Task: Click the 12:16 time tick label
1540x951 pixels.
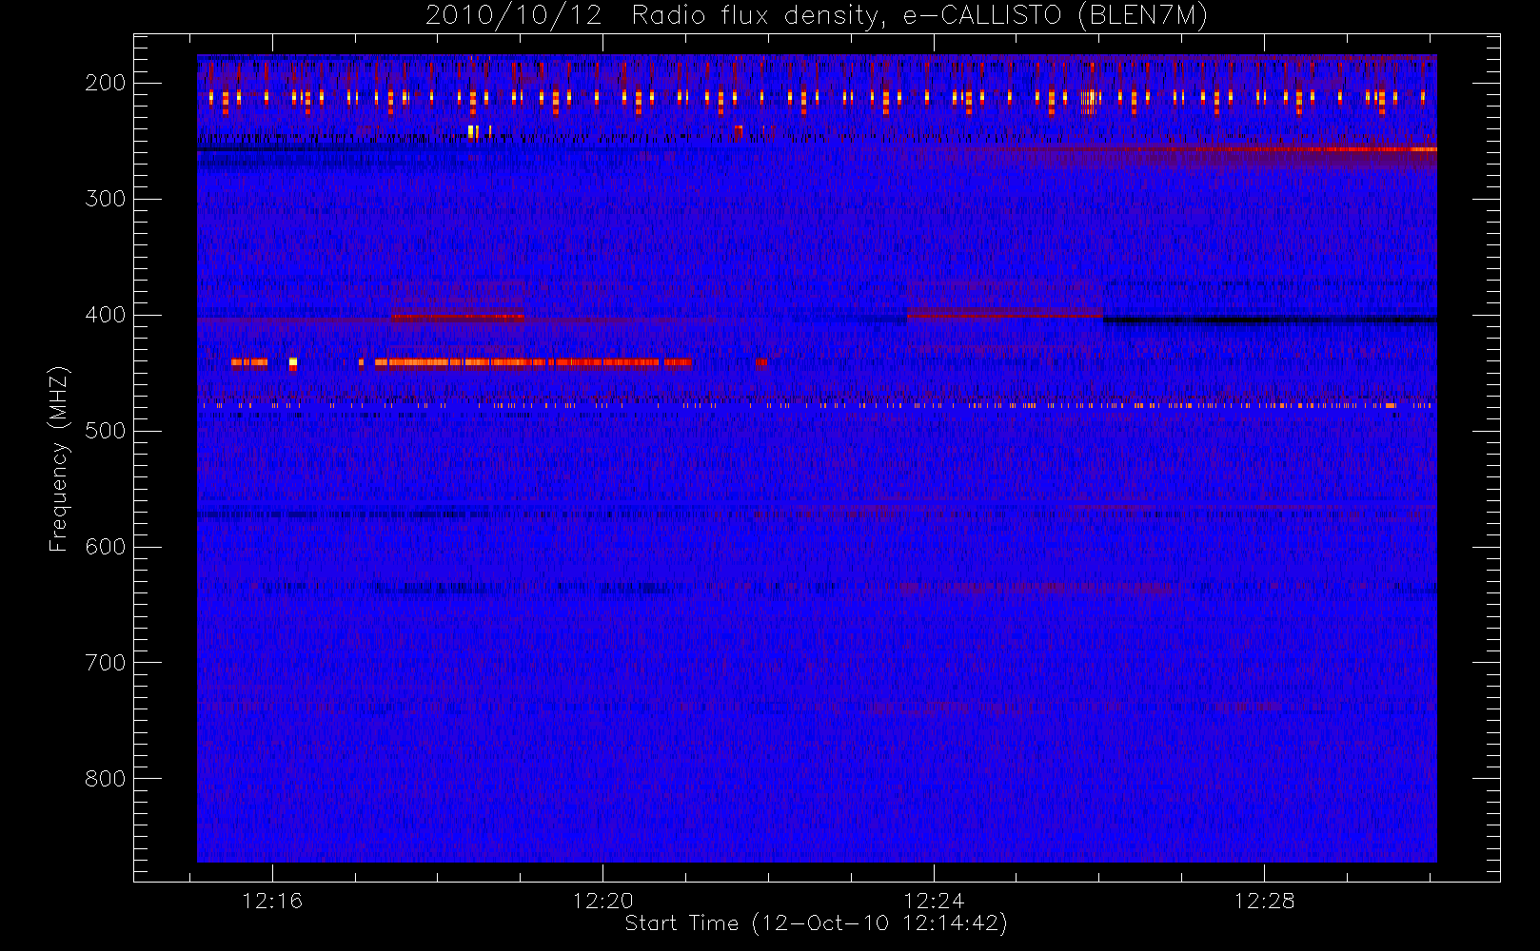Action: 272,901
